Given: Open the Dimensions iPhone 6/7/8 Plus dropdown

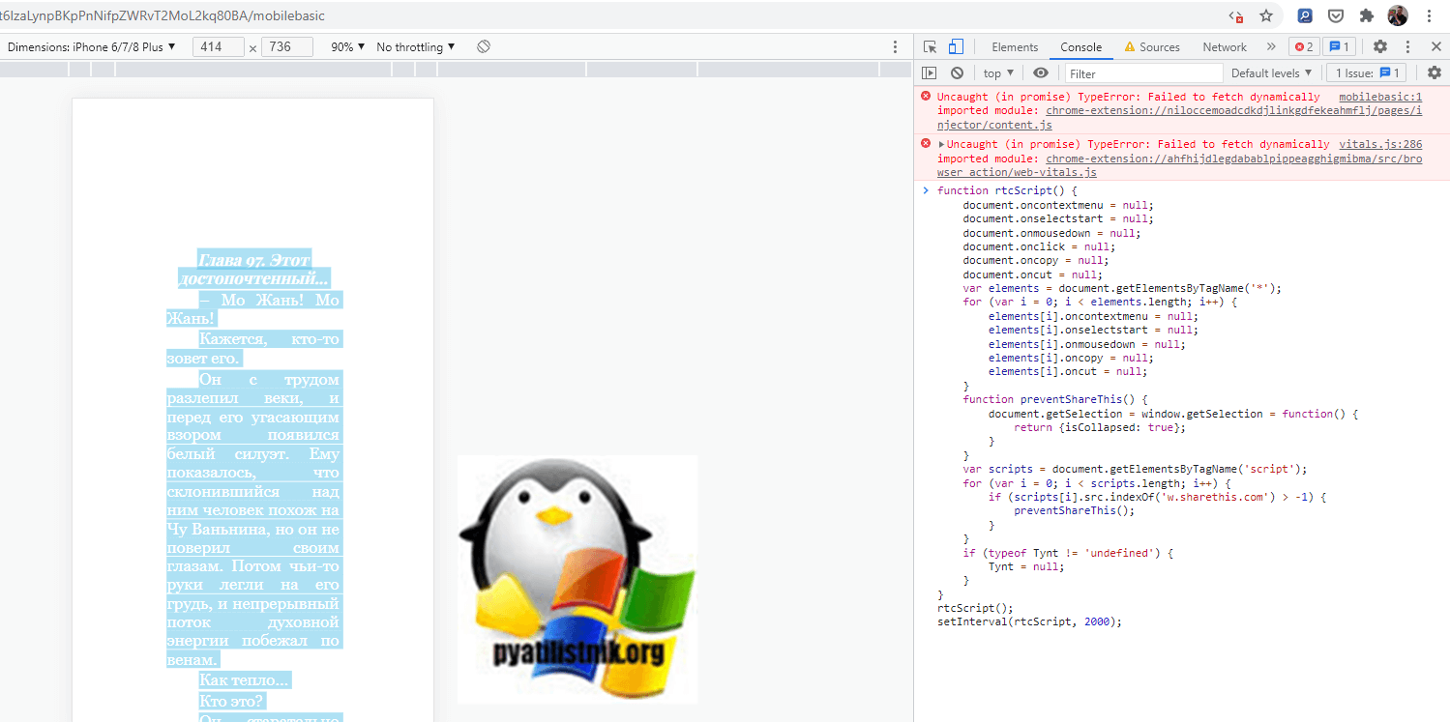Looking at the screenshot, I should (x=92, y=46).
